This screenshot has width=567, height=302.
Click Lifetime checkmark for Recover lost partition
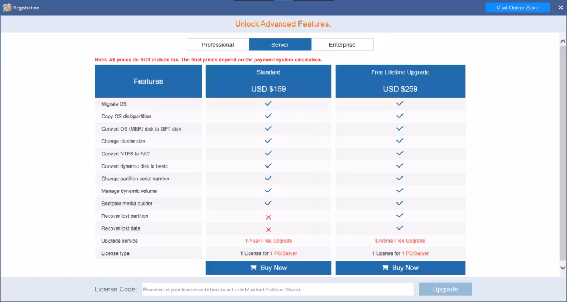(x=400, y=216)
